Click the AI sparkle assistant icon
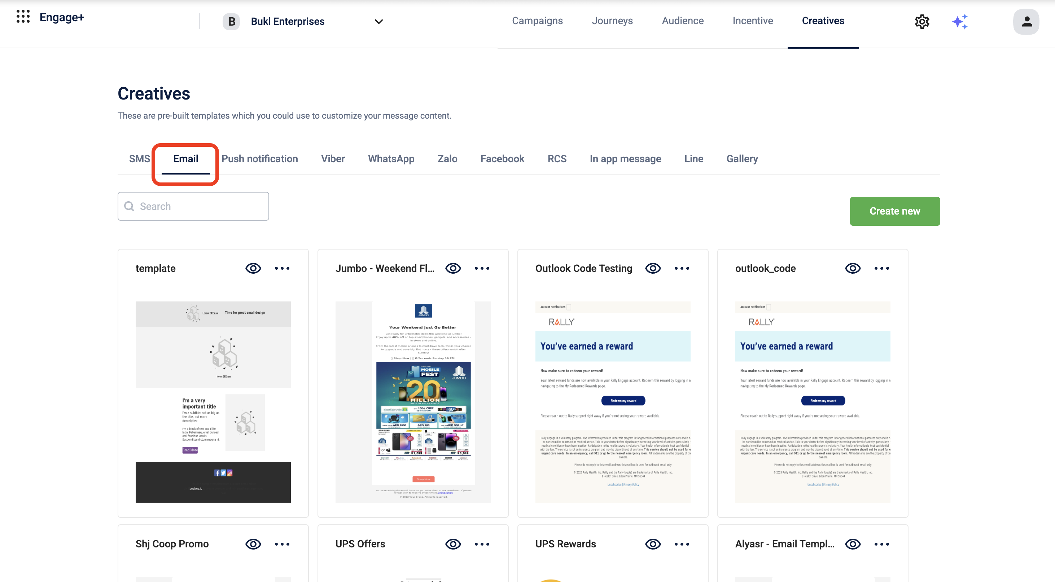 (960, 21)
